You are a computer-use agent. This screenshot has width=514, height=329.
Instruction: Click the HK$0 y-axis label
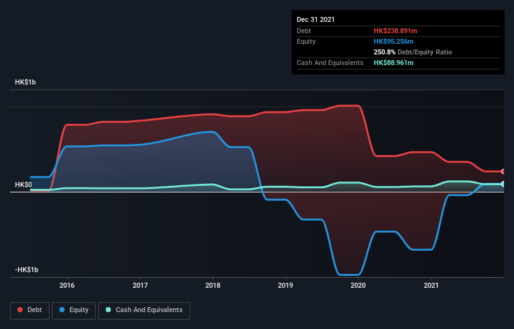[x=23, y=185]
